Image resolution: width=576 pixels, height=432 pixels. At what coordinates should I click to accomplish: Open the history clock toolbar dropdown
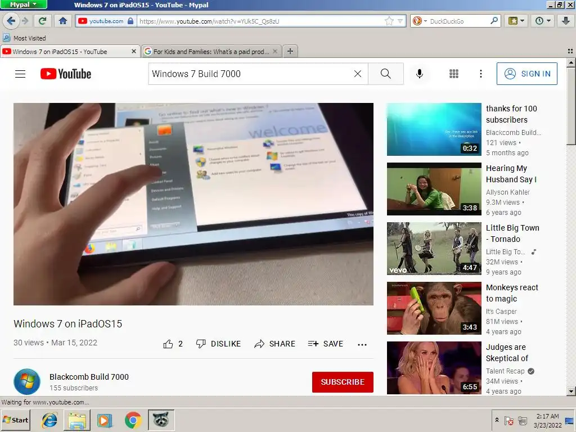coord(543,21)
